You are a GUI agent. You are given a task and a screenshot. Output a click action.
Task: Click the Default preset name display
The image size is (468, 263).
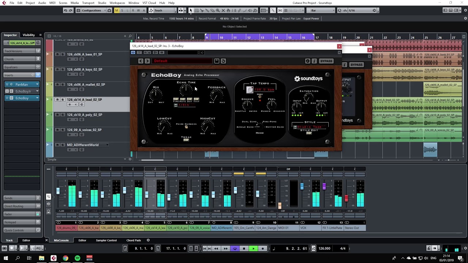coord(182,61)
